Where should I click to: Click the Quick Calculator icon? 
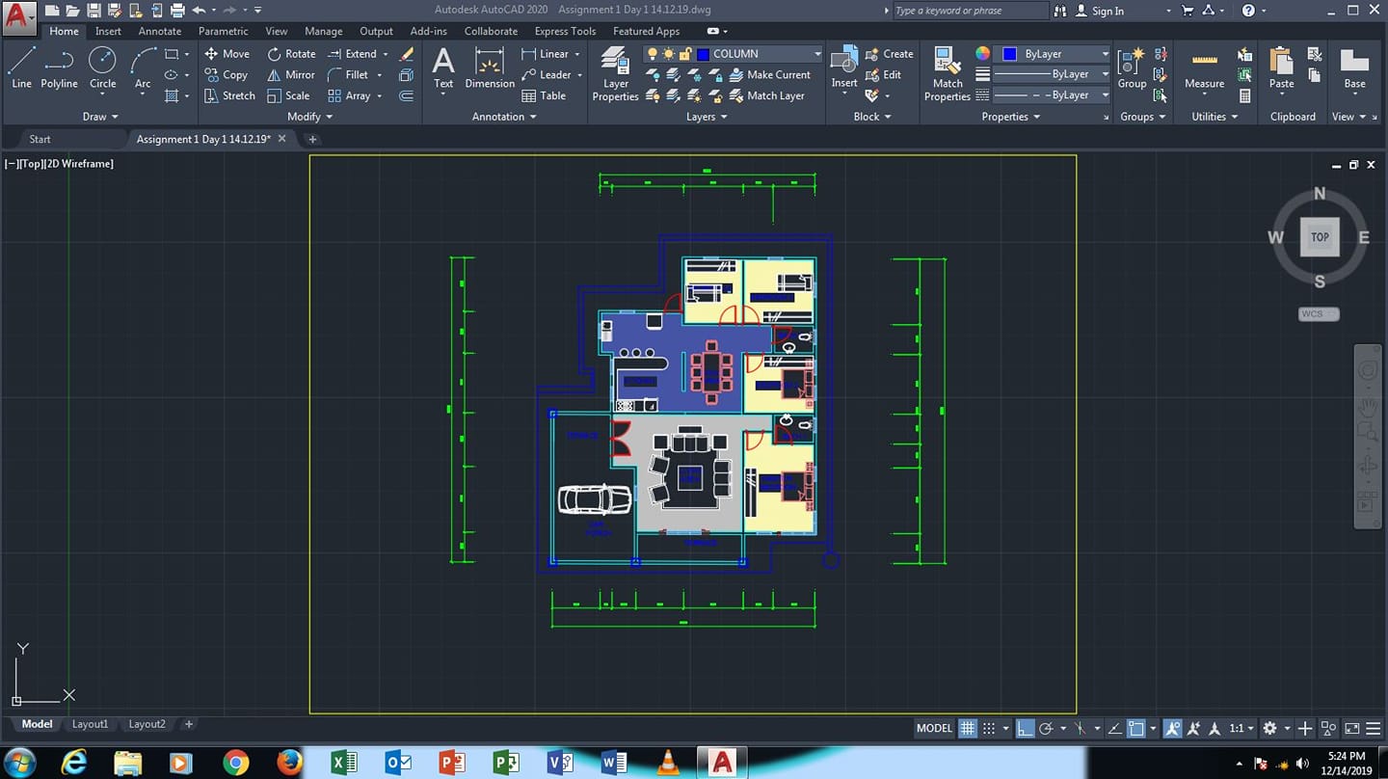coord(1245,96)
